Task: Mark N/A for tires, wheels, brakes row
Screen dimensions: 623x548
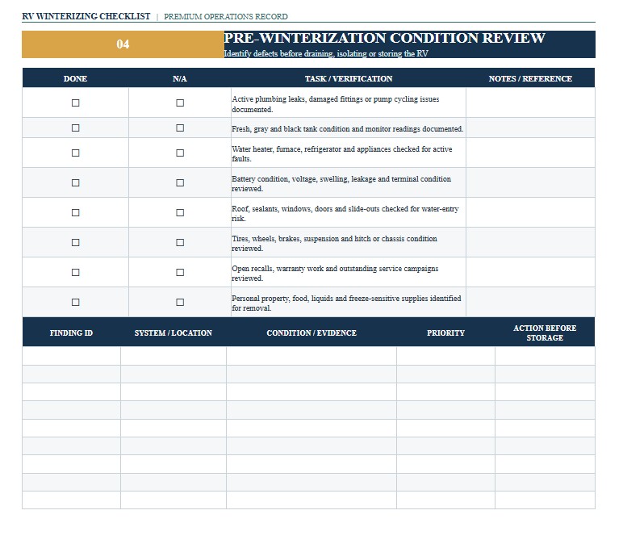Action: (x=180, y=242)
